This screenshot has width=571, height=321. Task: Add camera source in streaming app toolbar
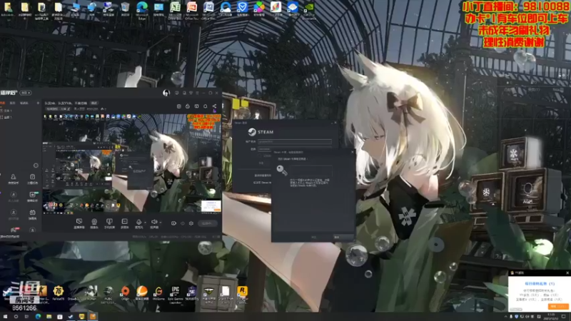[94, 223]
